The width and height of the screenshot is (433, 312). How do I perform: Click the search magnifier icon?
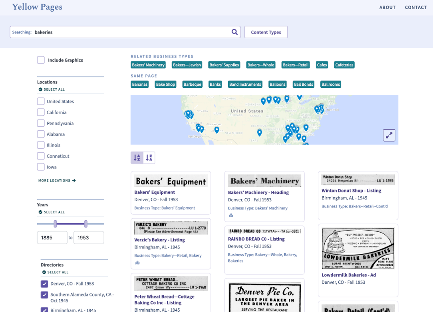[x=234, y=32]
